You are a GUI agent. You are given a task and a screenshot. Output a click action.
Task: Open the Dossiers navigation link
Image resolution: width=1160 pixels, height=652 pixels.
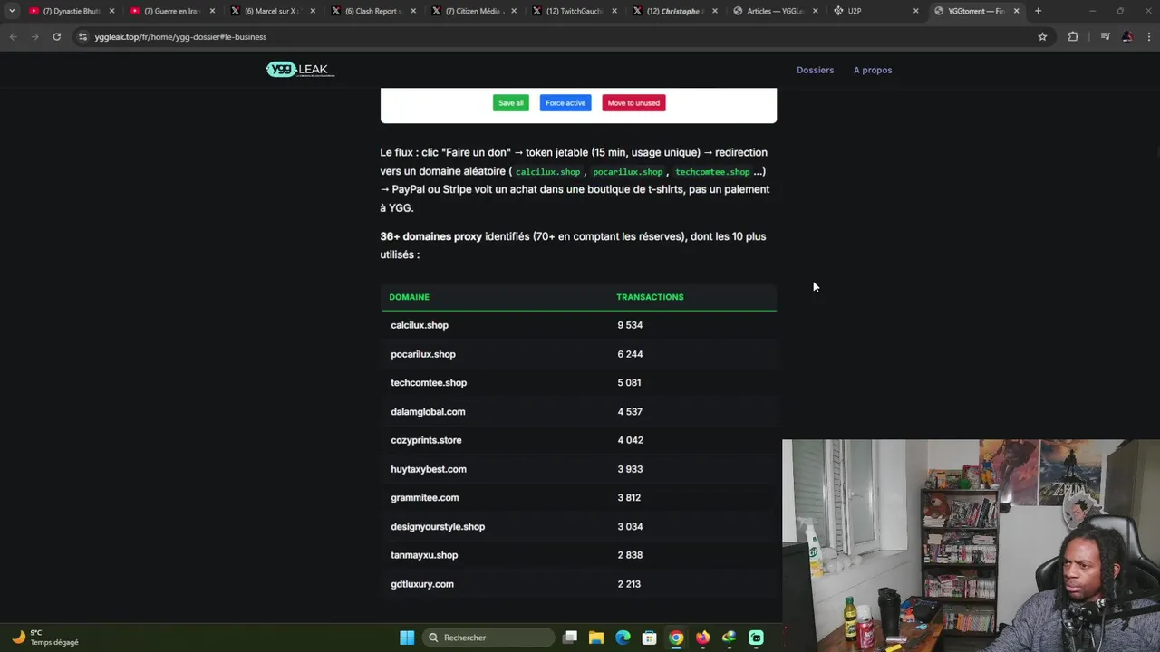tap(815, 70)
